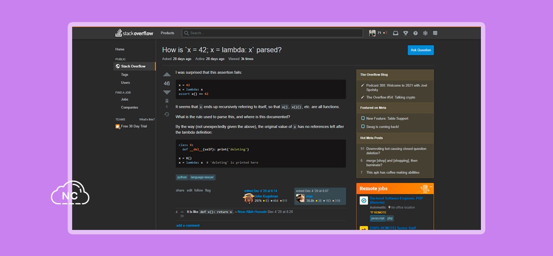Open the question activity history icon
This screenshot has width=553, height=256.
[x=167, y=114]
